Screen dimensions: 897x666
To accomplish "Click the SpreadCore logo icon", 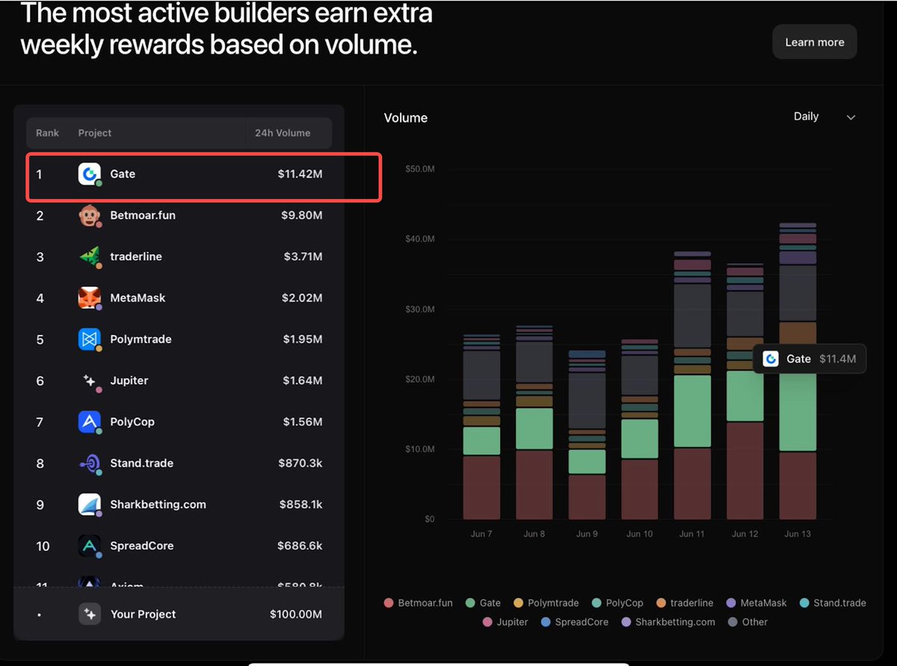I will pos(89,546).
